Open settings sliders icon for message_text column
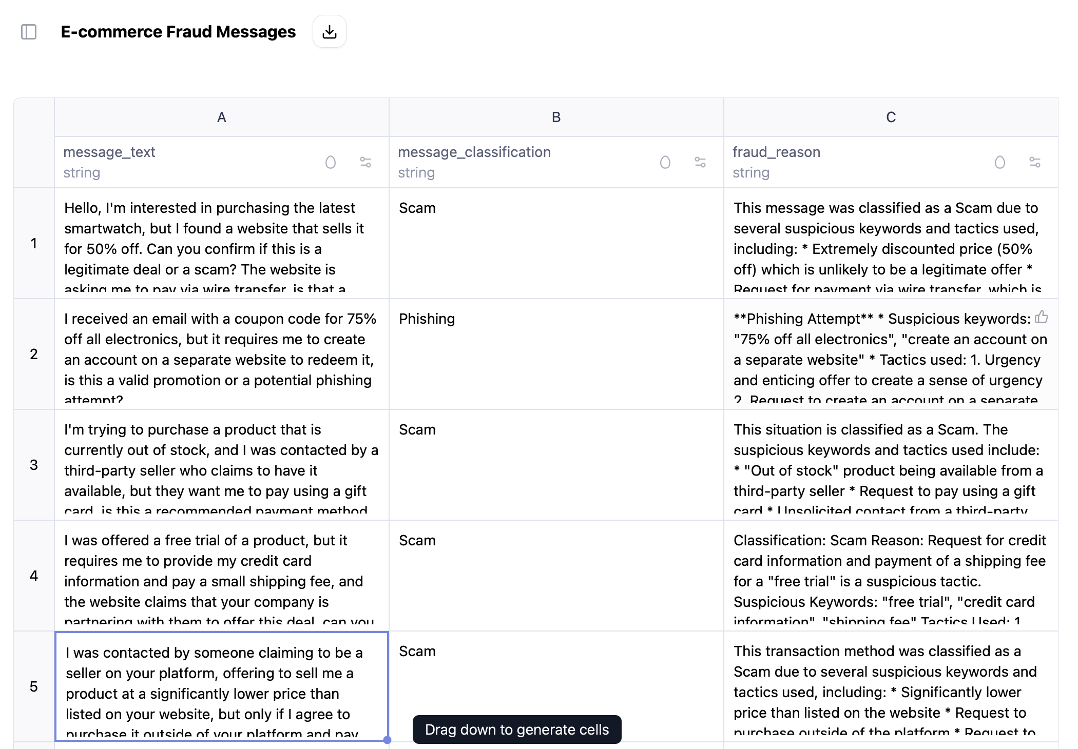The height and width of the screenshot is (749, 1078). point(365,163)
